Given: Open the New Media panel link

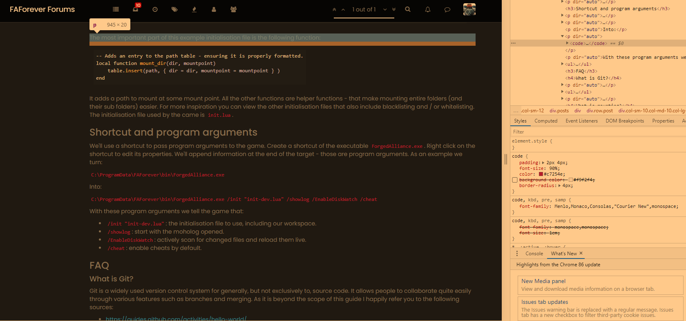Looking at the screenshot, I should point(543,281).
